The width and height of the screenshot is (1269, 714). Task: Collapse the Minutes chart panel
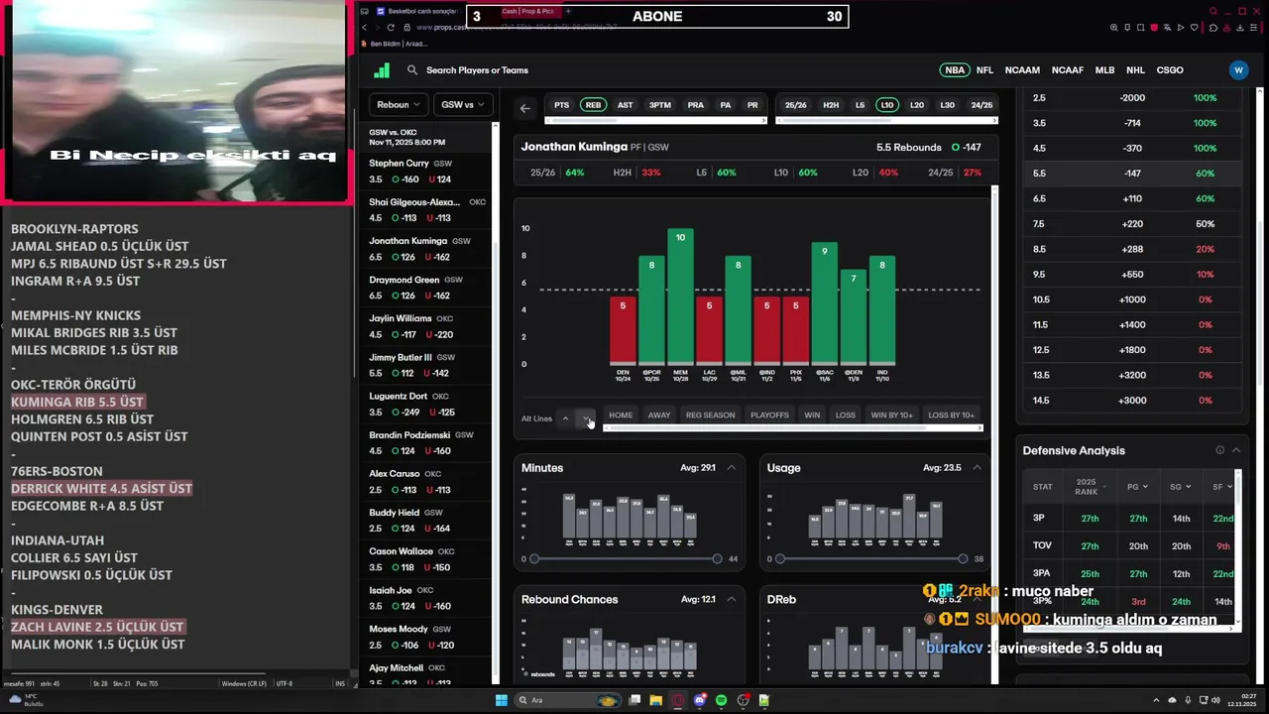tap(732, 468)
